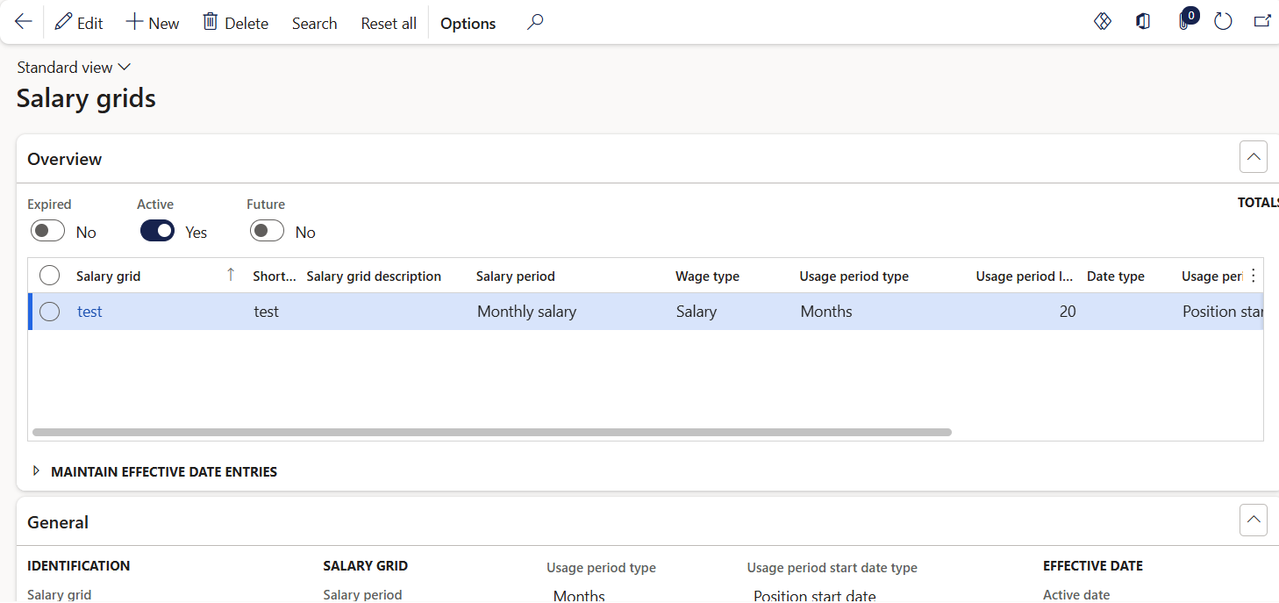Delete the selected salary grid

[236, 23]
